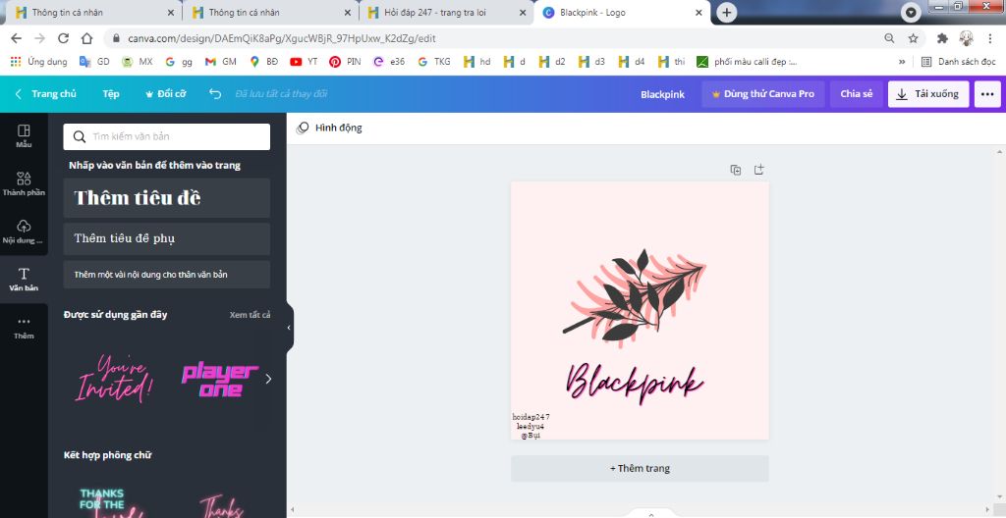Go back to Trang chủ home

click(45, 94)
